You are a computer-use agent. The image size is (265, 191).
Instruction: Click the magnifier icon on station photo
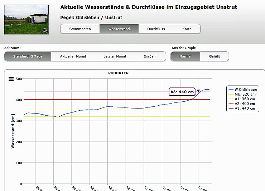pyautogui.click(x=45, y=31)
